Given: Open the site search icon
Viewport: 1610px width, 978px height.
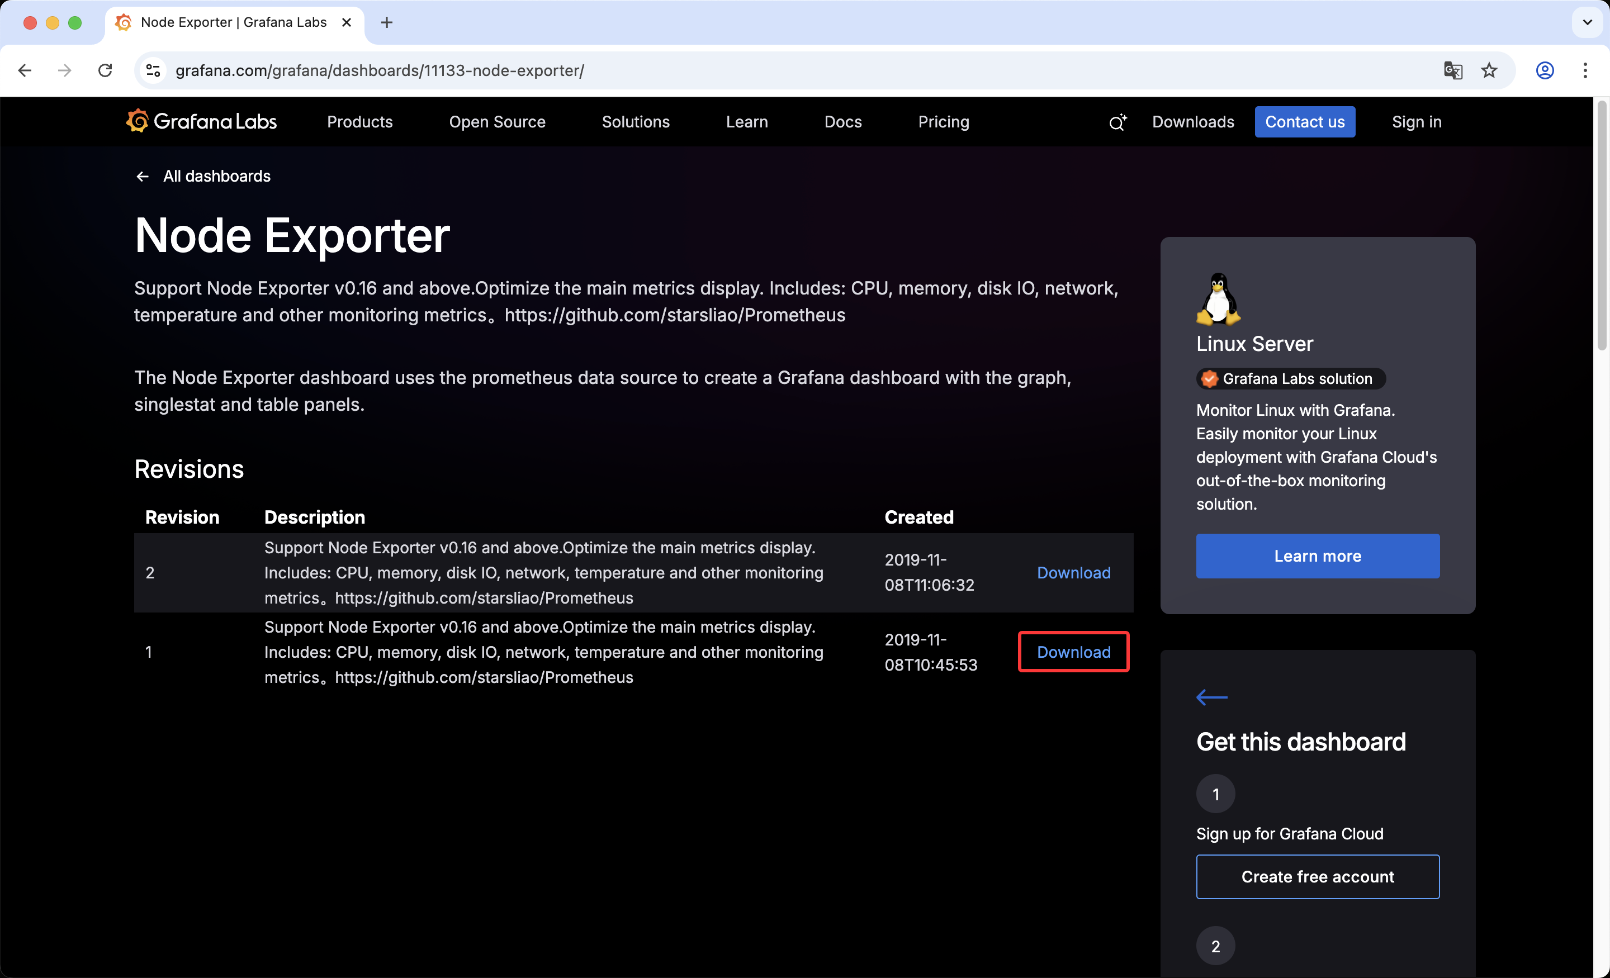Looking at the screenshot, I should [x=1117, y=122].
